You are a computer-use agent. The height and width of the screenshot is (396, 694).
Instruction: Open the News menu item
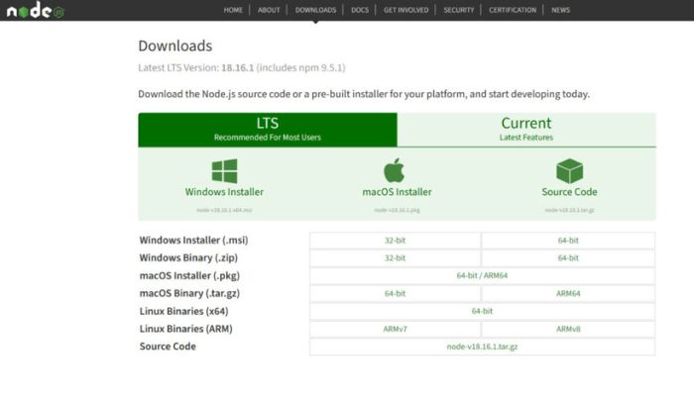pyautogui.click(x=560, y=10)
